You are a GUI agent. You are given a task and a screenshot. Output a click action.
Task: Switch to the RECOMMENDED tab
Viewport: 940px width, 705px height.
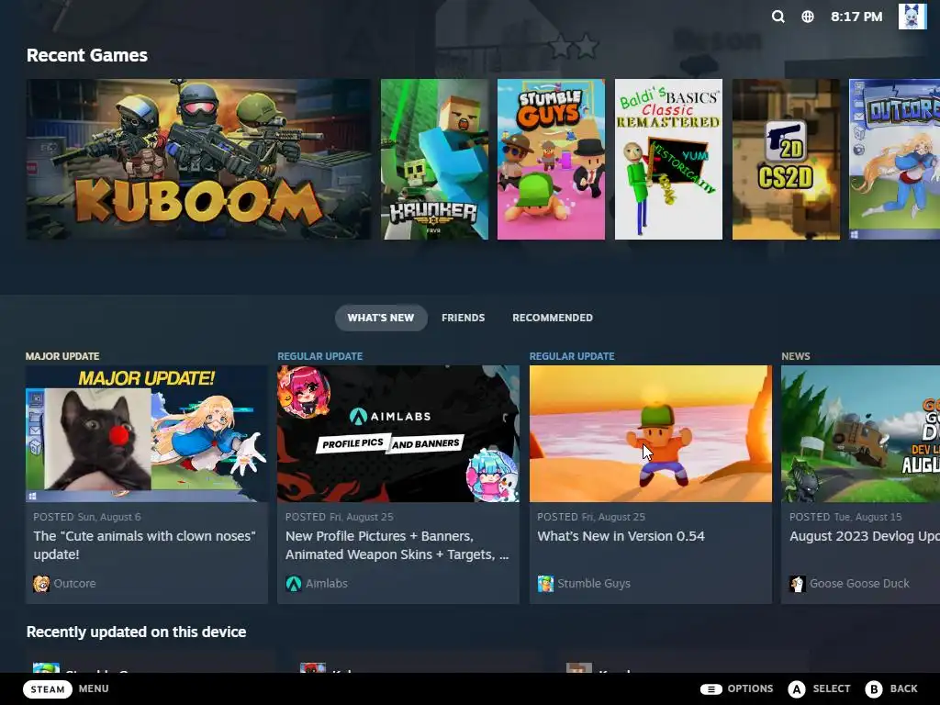[x=552, y=318]
